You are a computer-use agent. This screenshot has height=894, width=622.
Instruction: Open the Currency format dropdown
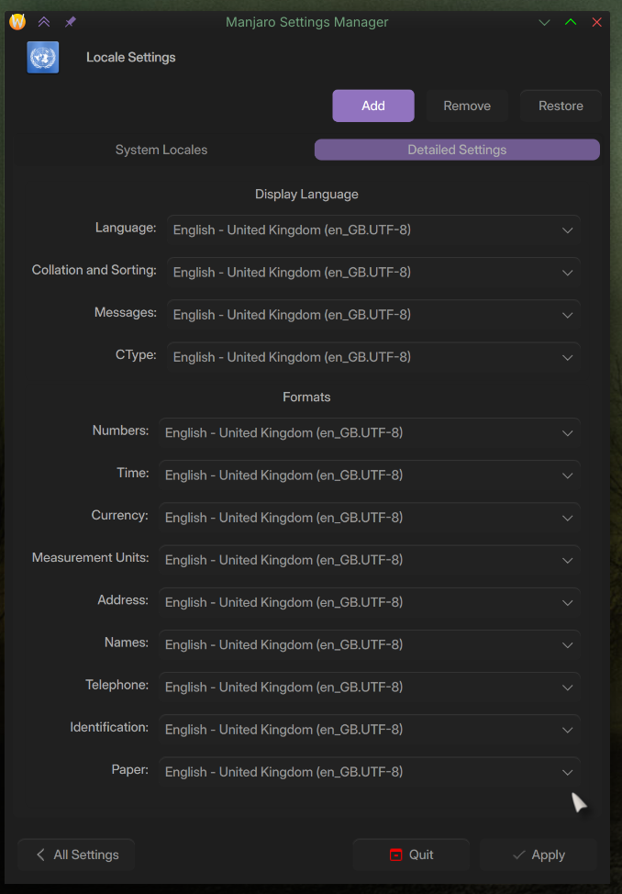point(370,518)
